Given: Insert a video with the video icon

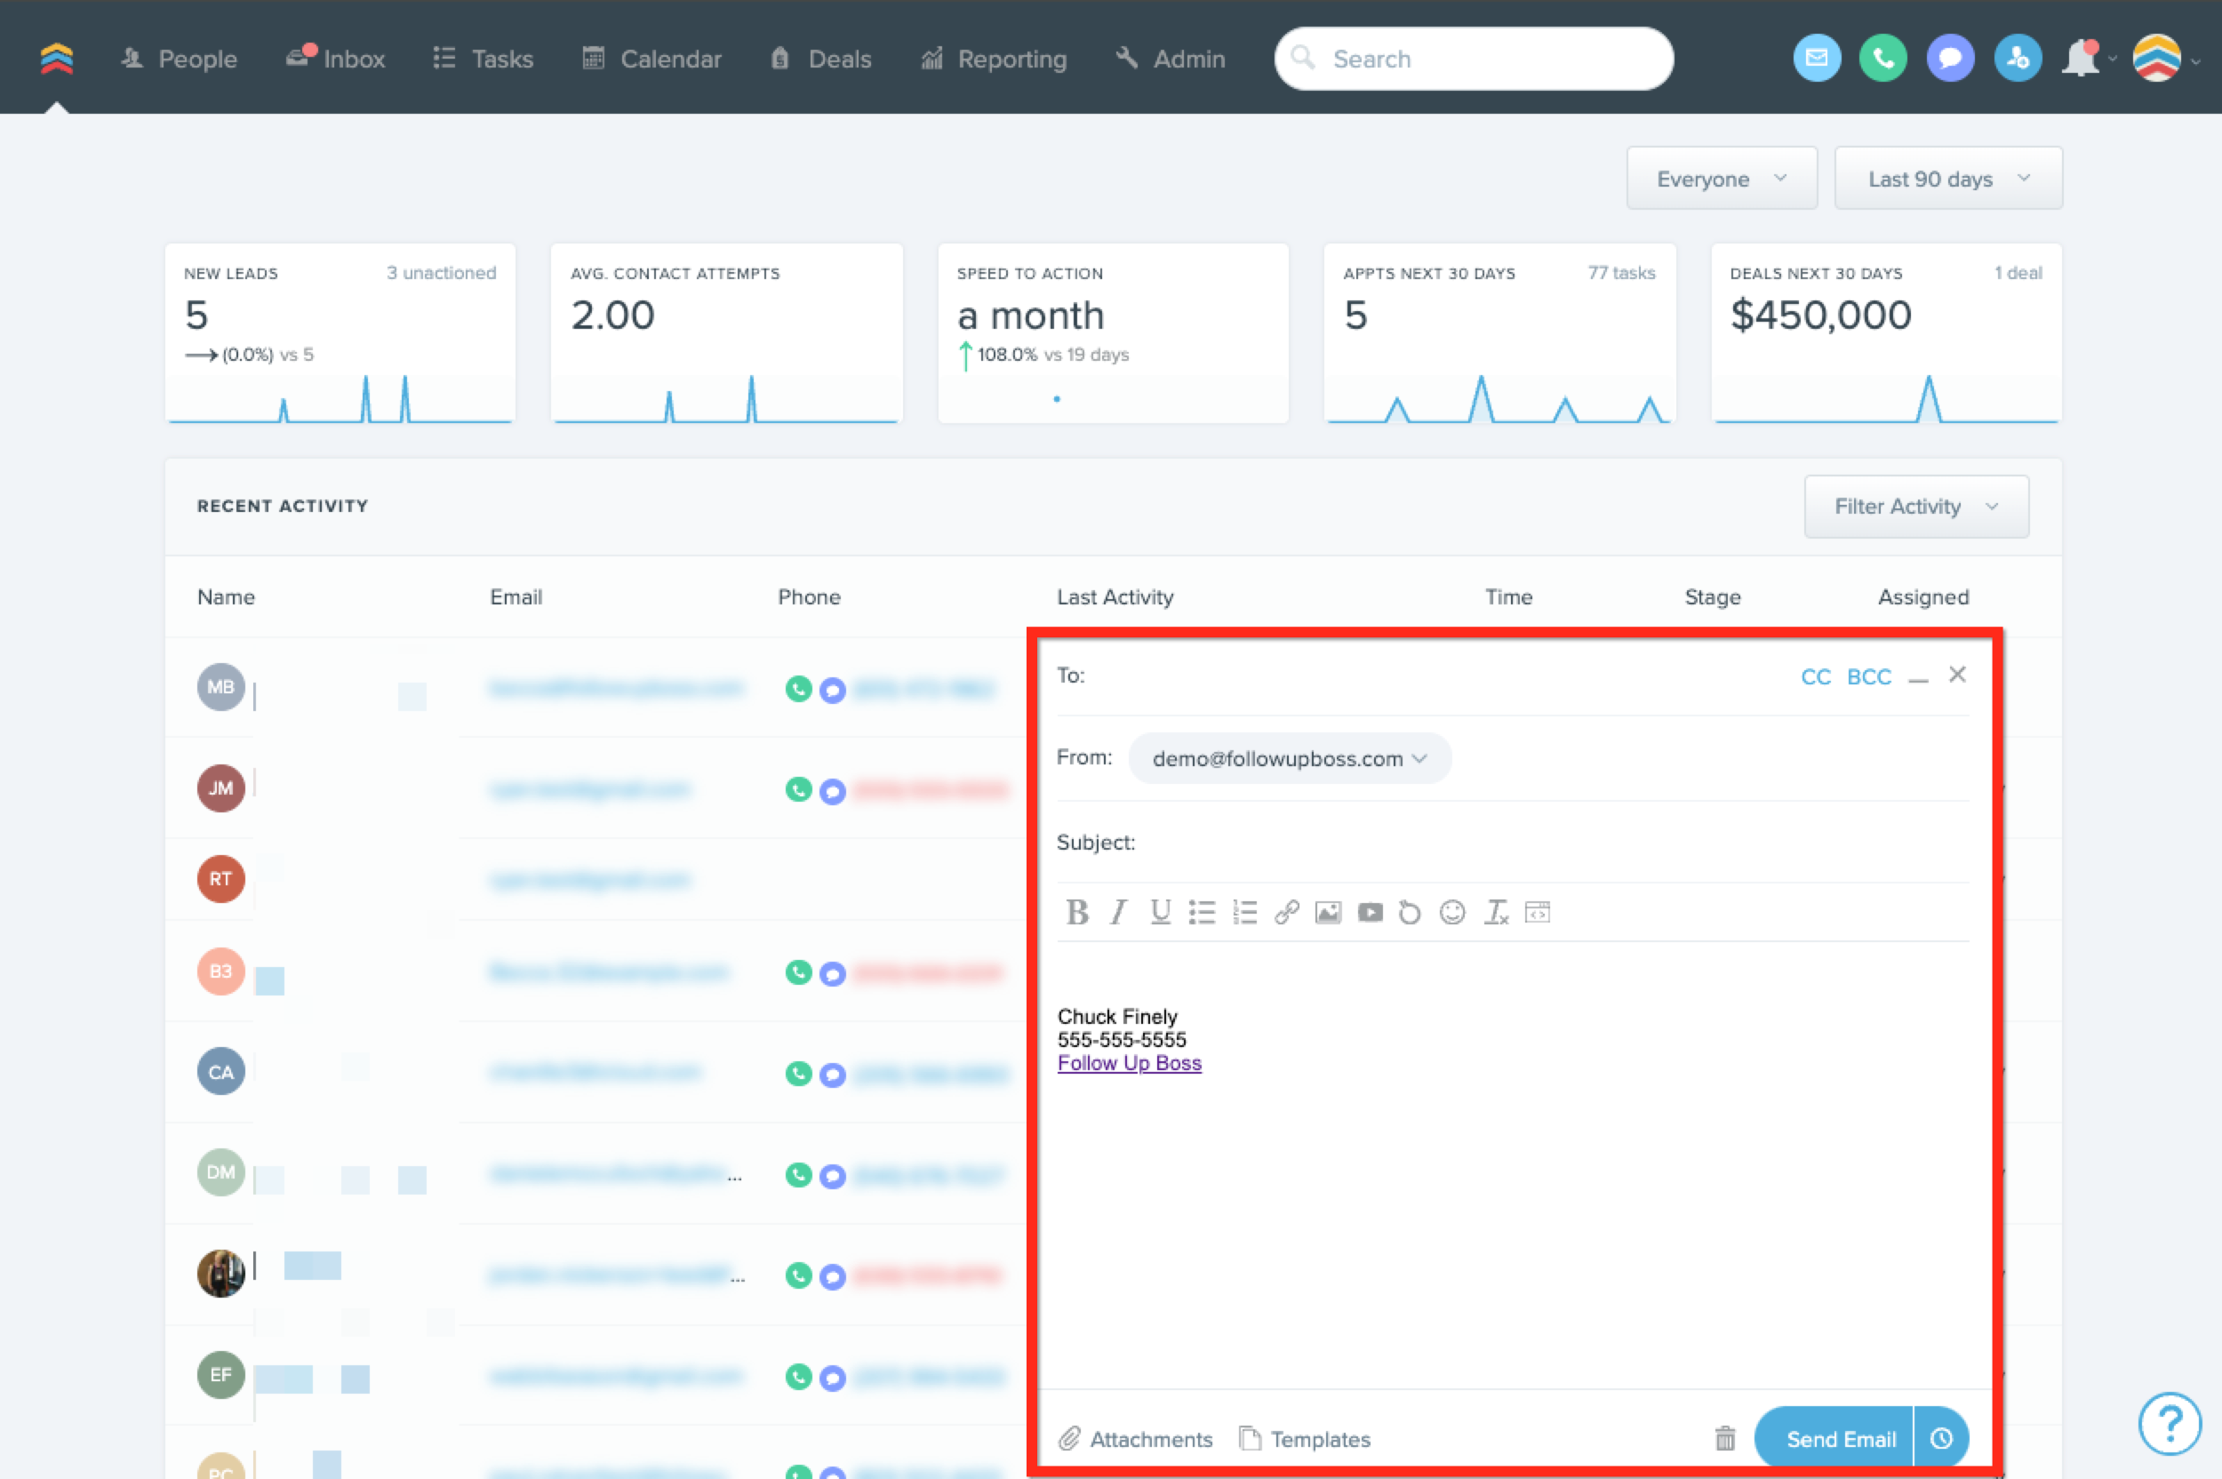Looking at the screenshot, I should tap(1370, 912).
